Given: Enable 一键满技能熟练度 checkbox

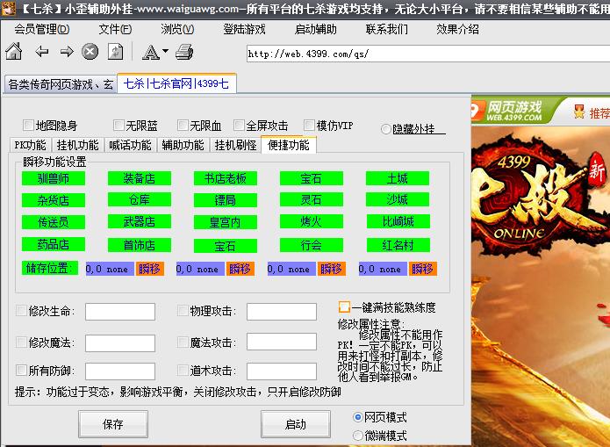Looking at the screenshot, I should (344, 306).
